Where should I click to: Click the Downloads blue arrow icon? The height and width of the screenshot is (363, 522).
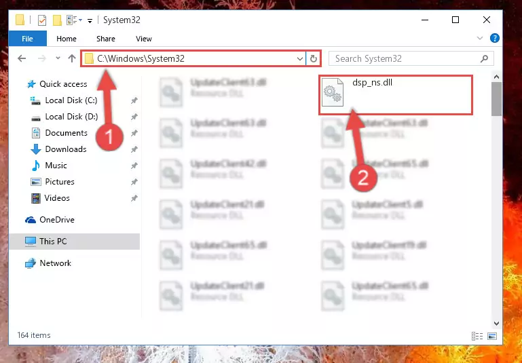pyautogui.click(x=35, y=149)
